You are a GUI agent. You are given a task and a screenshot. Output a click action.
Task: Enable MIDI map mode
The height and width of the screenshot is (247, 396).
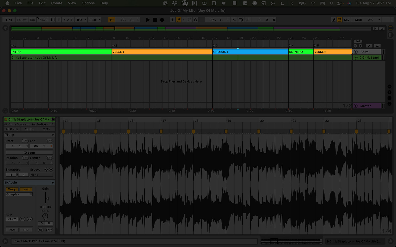click(x=358, y=20)
